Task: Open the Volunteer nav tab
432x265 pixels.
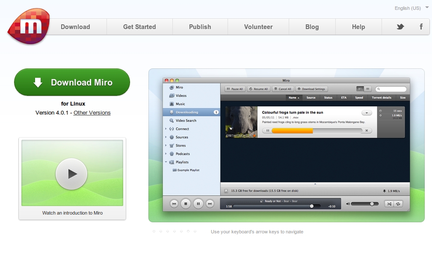Action: [258, 26]
